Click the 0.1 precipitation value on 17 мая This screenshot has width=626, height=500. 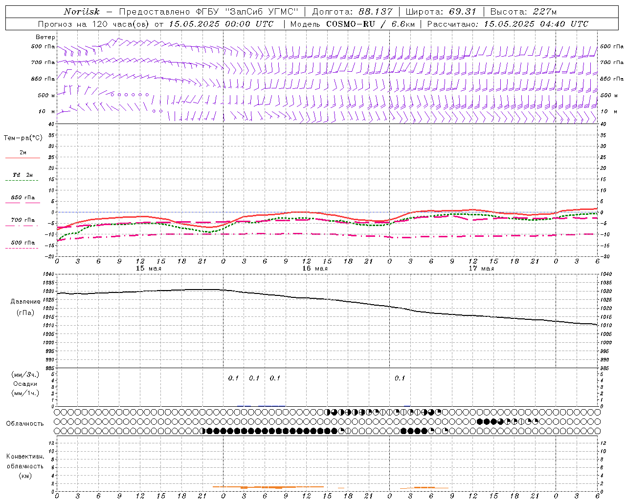(x=400, y=378)
